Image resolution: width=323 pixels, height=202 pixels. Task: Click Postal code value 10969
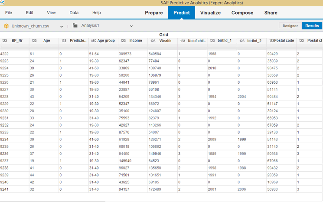click(272, 182)
